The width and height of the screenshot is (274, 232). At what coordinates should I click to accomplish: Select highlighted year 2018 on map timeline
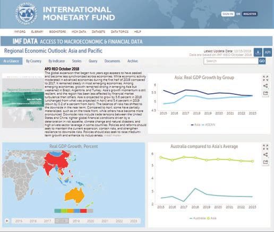(62, 221)
